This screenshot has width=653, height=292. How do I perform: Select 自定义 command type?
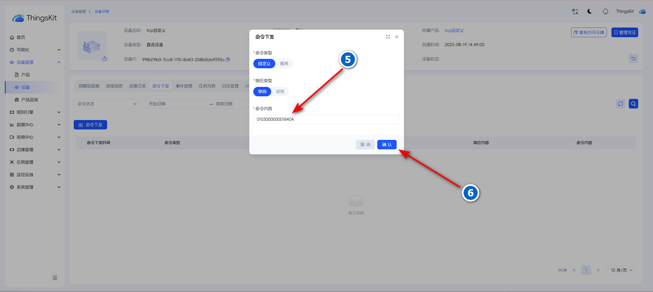(x=264, y=64)
